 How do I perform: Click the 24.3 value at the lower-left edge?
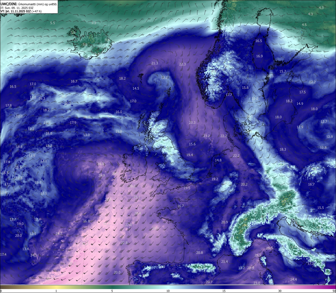(34, 255)
